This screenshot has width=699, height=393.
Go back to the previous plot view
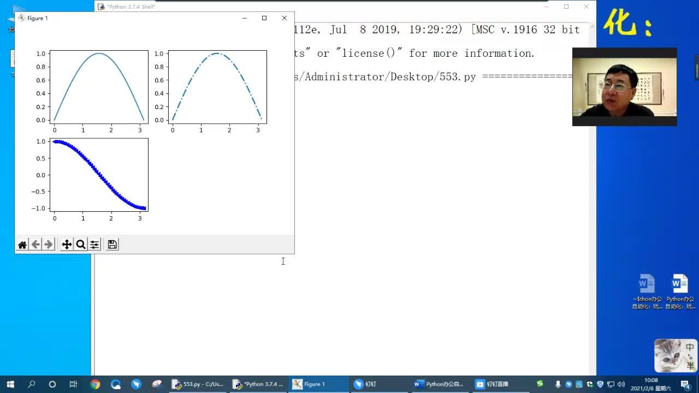click(x=35, y=245)
